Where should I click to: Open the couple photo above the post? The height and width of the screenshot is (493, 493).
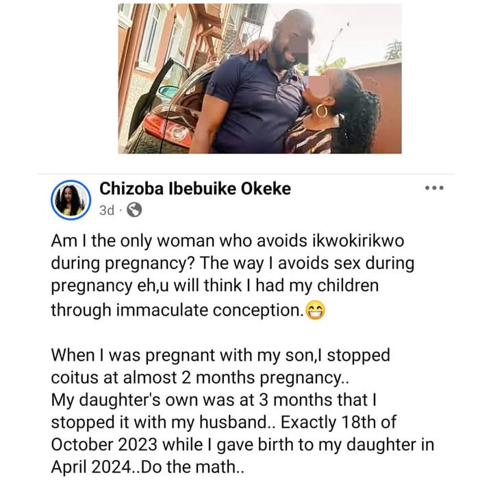click(x=260, y=79)
